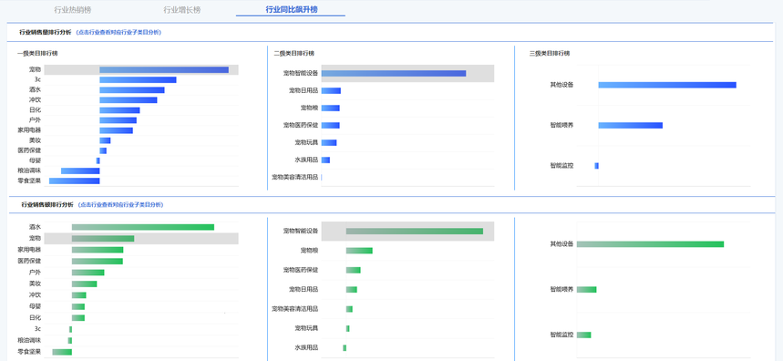Click blue 3c bar in sales volume chart

point(138,80)
